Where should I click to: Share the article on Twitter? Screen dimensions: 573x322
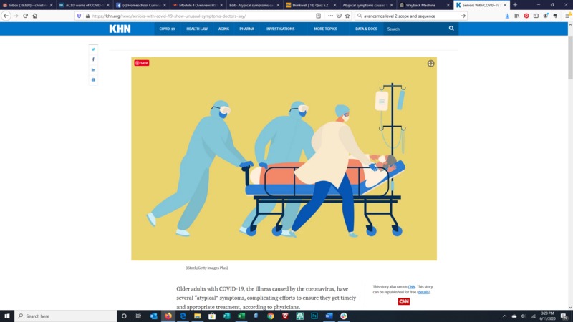click(93, 49)
